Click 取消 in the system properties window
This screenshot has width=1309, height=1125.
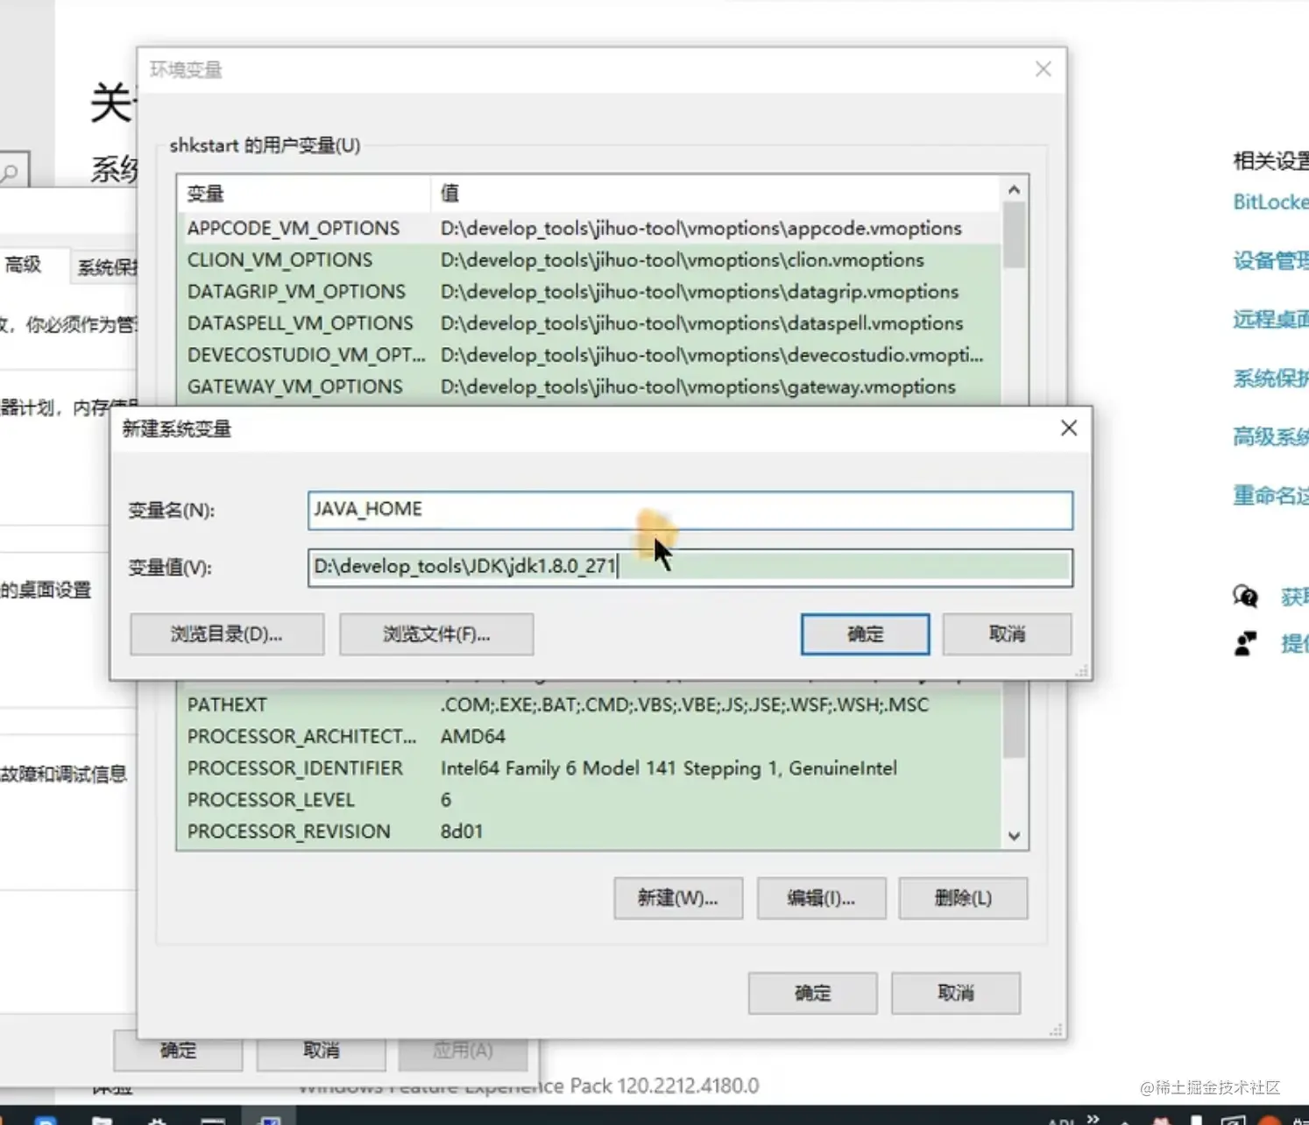pyautogui.click(x=321, y=1051)
